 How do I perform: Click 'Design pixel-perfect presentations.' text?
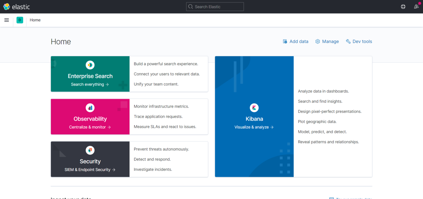330,111
